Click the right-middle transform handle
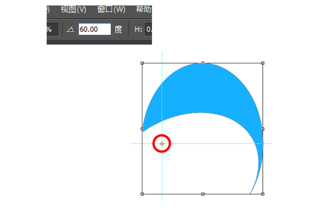 [x=263, y=129]
